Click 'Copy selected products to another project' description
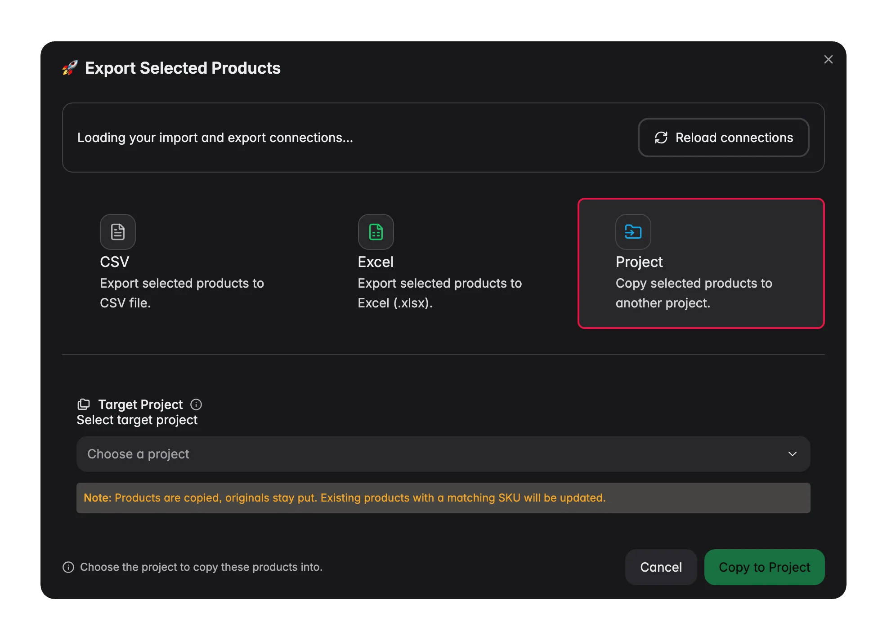 coord(694,293)
